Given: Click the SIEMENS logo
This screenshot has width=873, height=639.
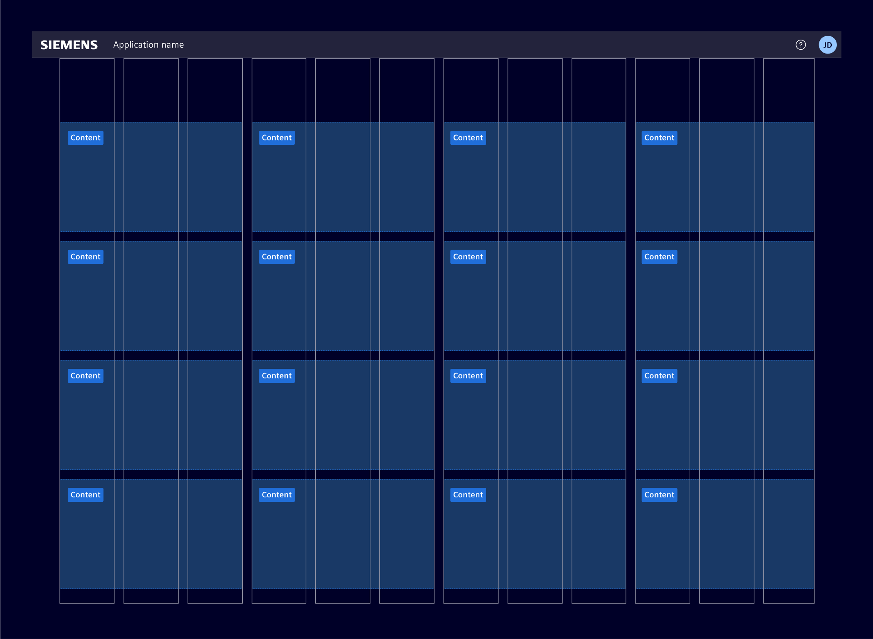Looking at the screenshot, I should (x=69, y=45).
